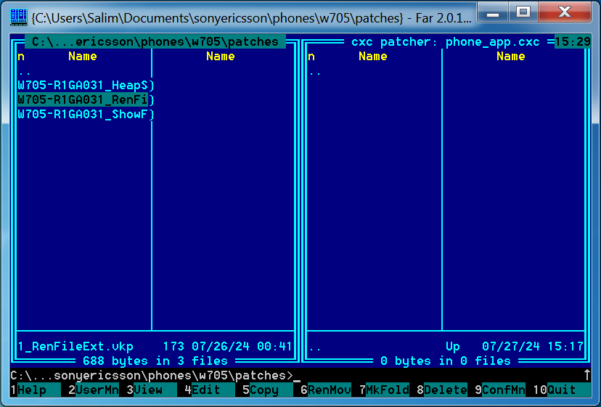Screen dimensions: 601x407
Task: Click the 'Up' status entry in right panel
Action: [453, 347]
